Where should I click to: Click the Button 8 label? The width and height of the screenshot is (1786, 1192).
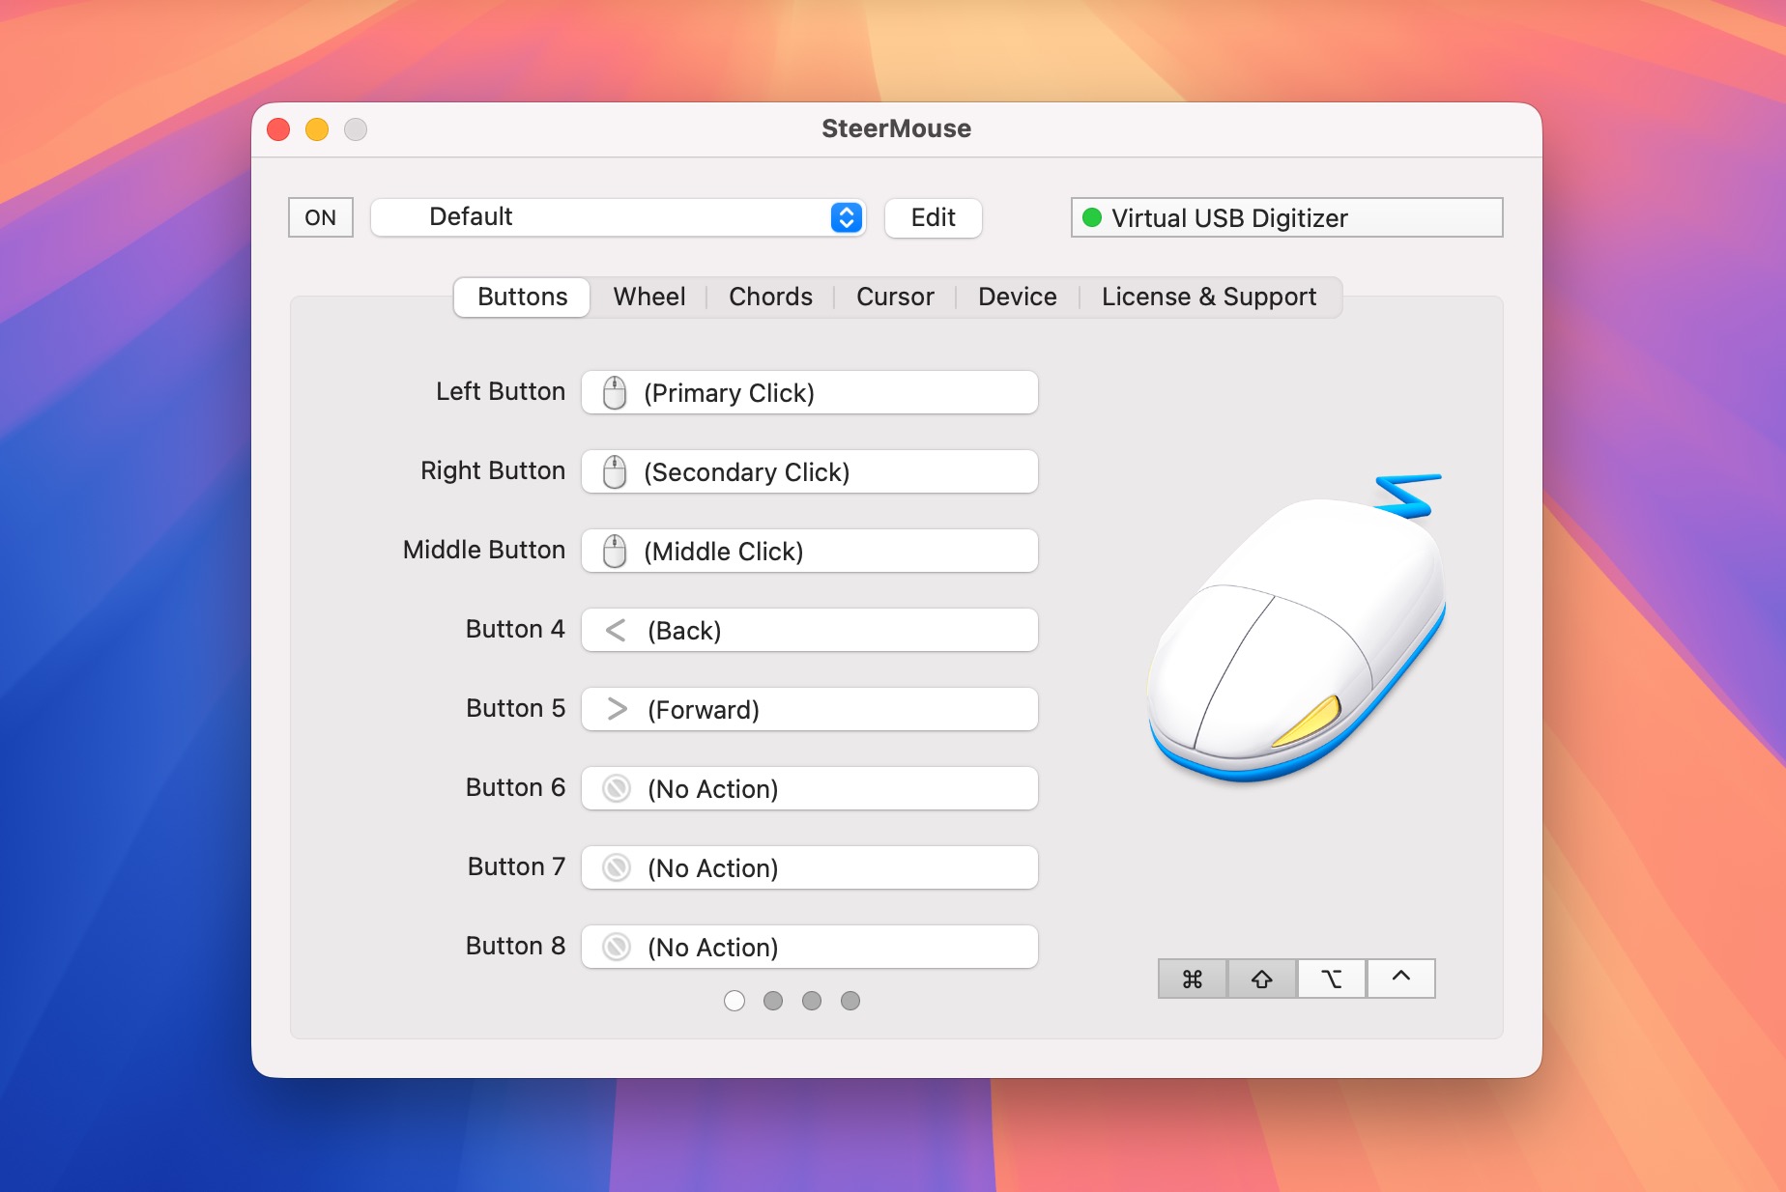tap(515, 946)
